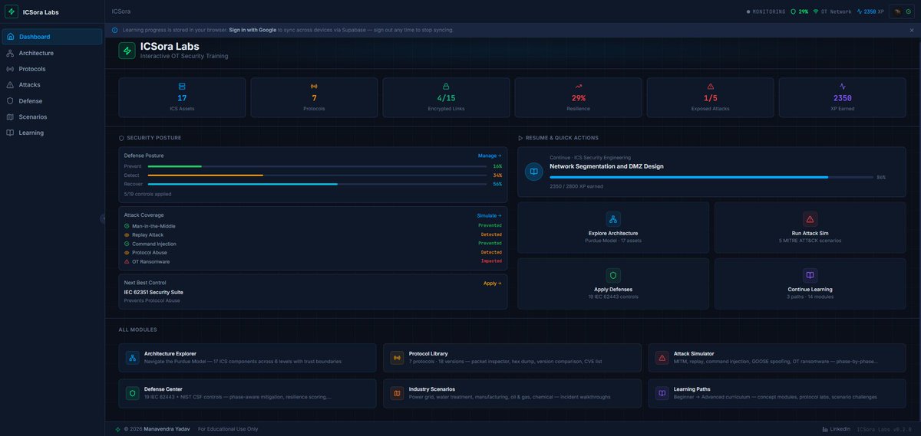Click the green sync check icon beside avatar
Viewport: 921px width, 436px height.
click(x=909, y=11)
